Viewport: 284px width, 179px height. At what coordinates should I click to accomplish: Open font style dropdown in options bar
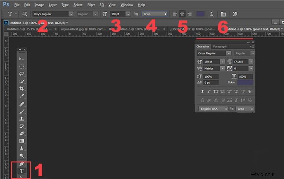95,14
